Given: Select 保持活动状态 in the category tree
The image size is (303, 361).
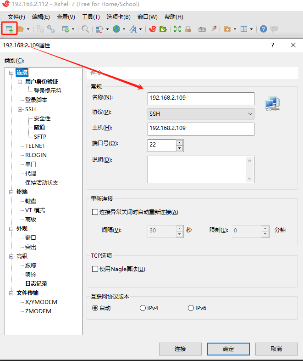Looking at the screenshot, I should 42,183.
